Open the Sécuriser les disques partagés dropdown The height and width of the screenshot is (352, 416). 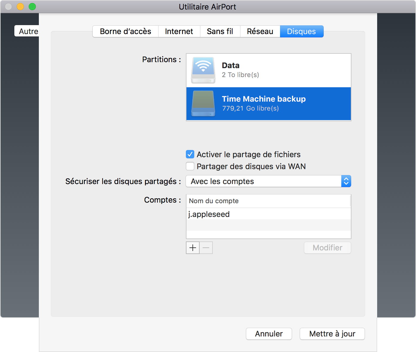(x=268, y=181)
